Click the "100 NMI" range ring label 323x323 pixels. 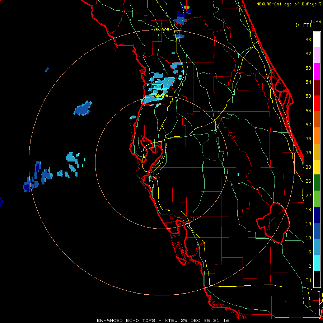[x=162, y=29]
